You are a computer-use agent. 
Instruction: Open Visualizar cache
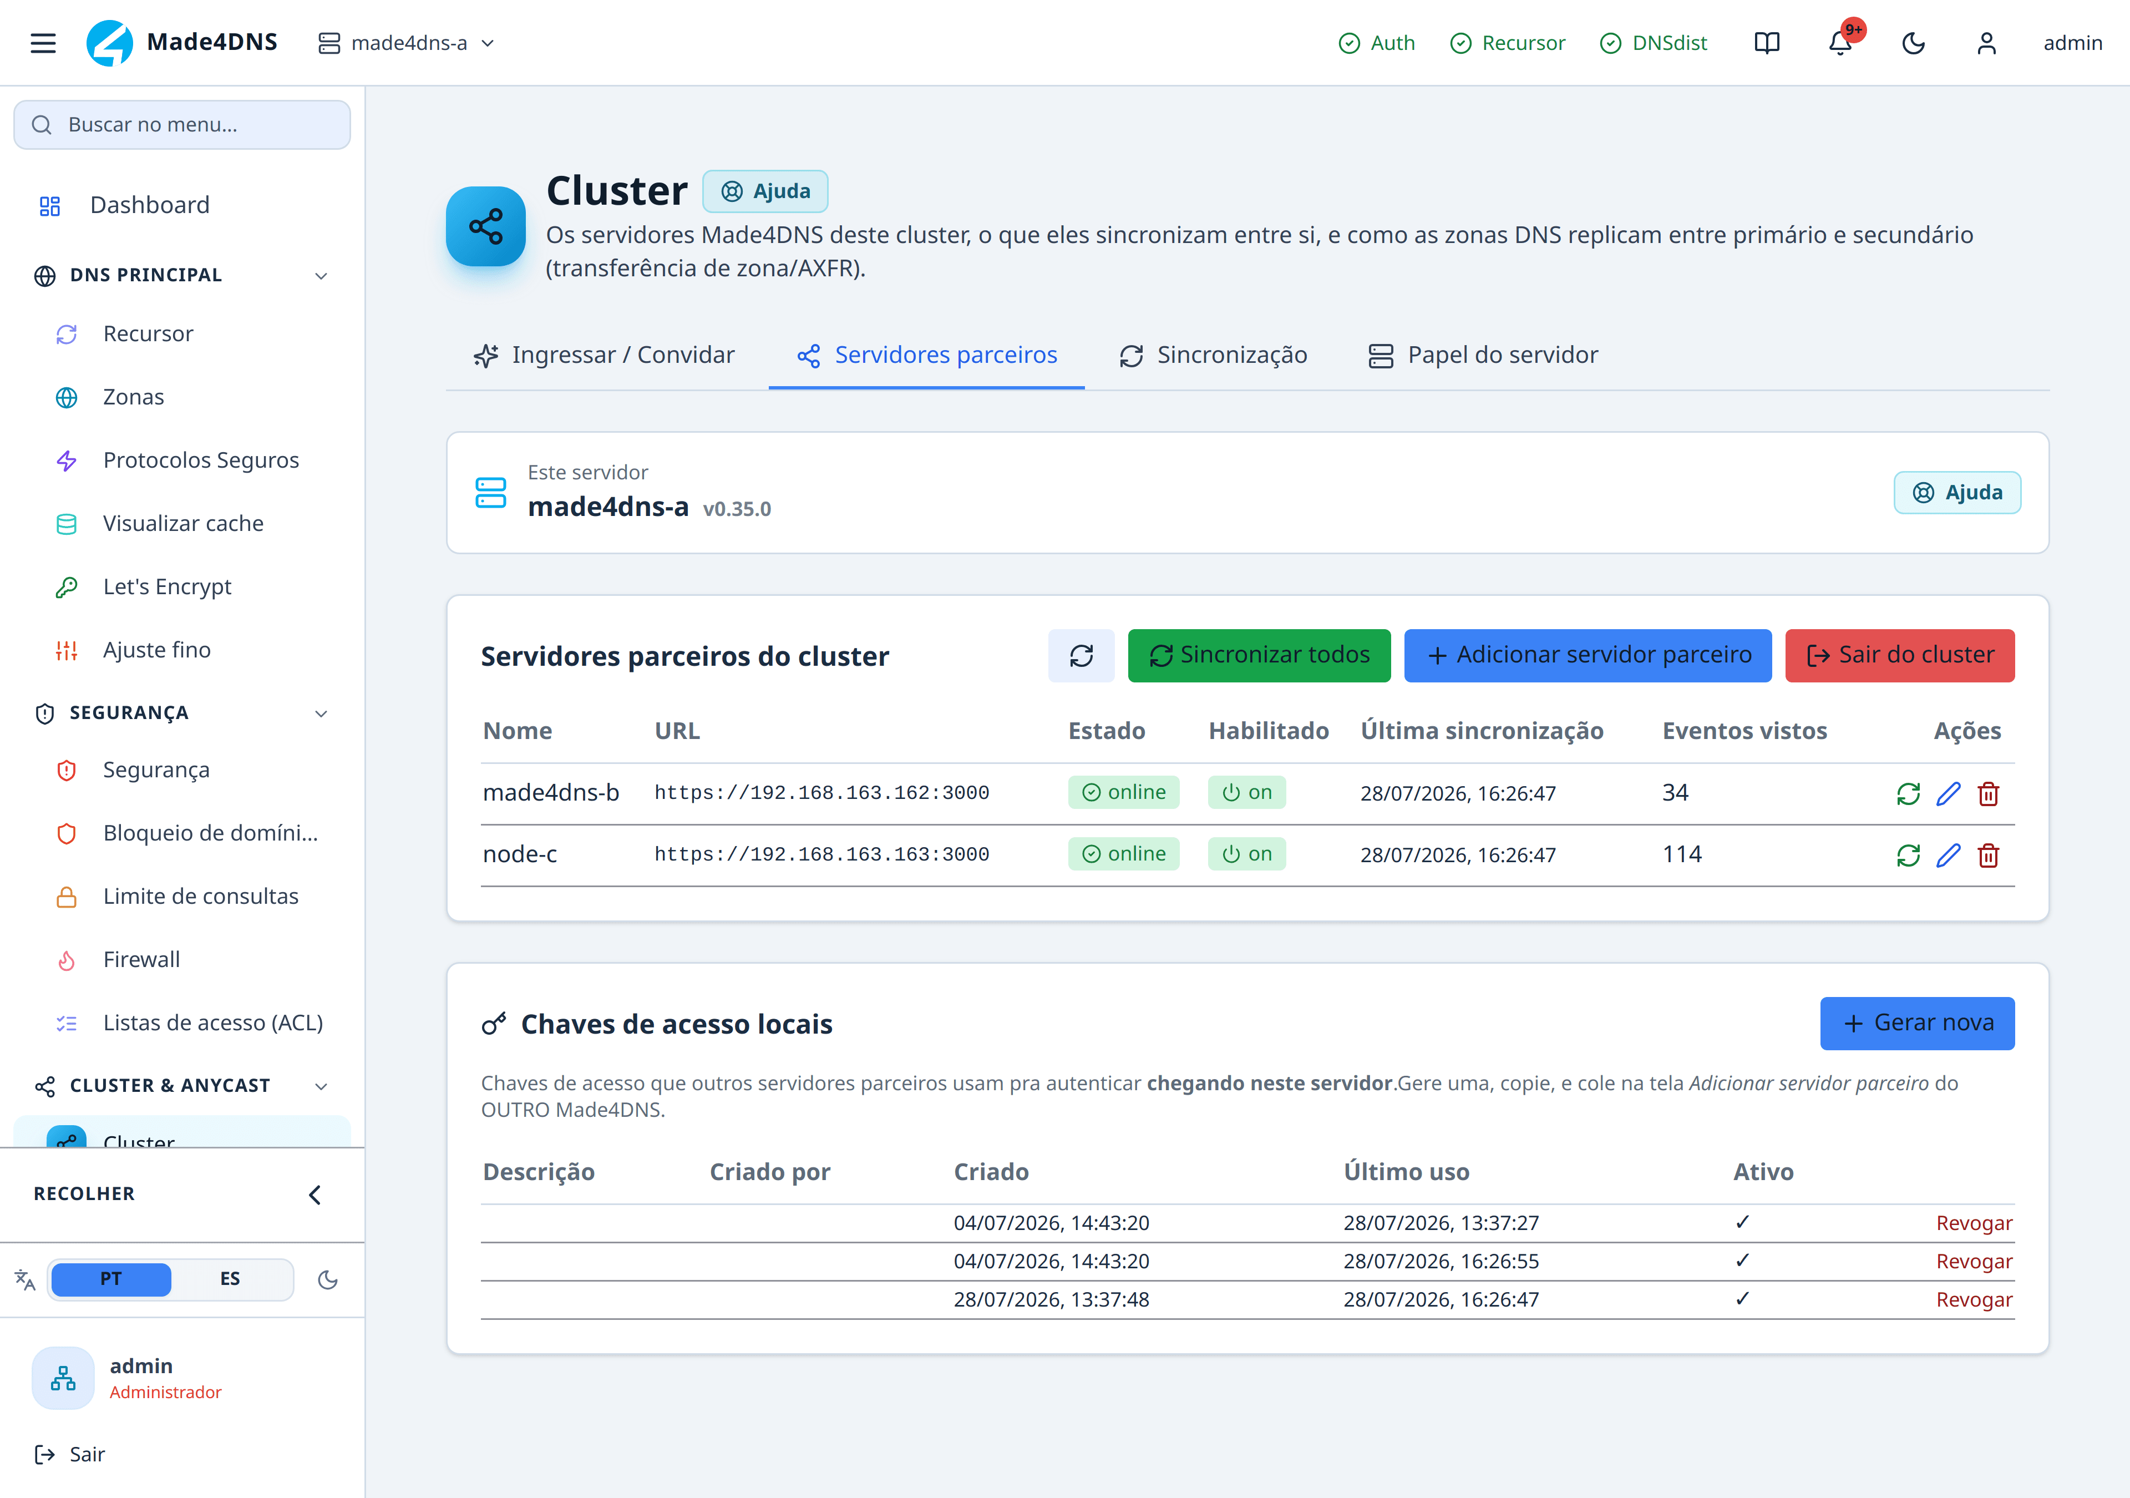click(182, 523)
